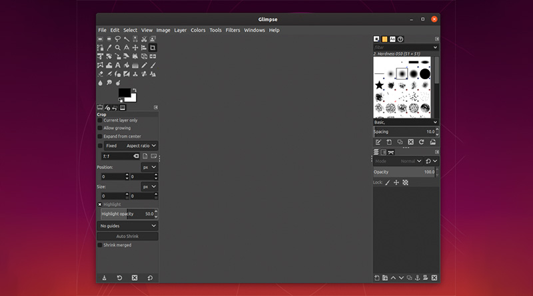Click the Auto Shrink button
Screen dimensions: 533x296
[x=128, y=236]
